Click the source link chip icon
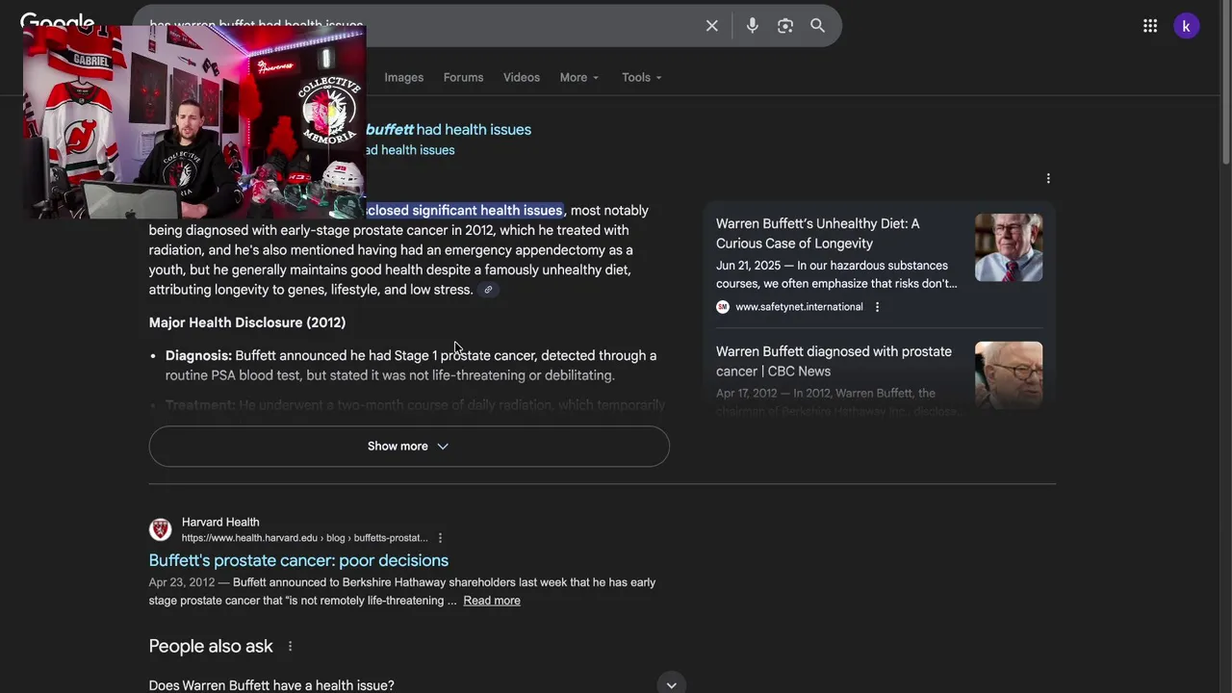 point(488,290)
